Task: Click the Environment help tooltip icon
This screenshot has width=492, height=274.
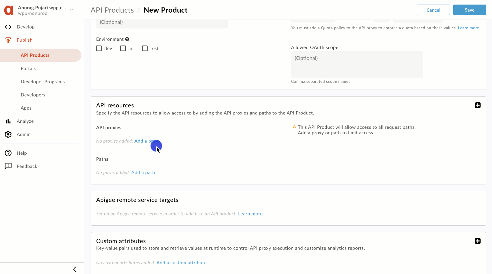Action: point(127,39)
